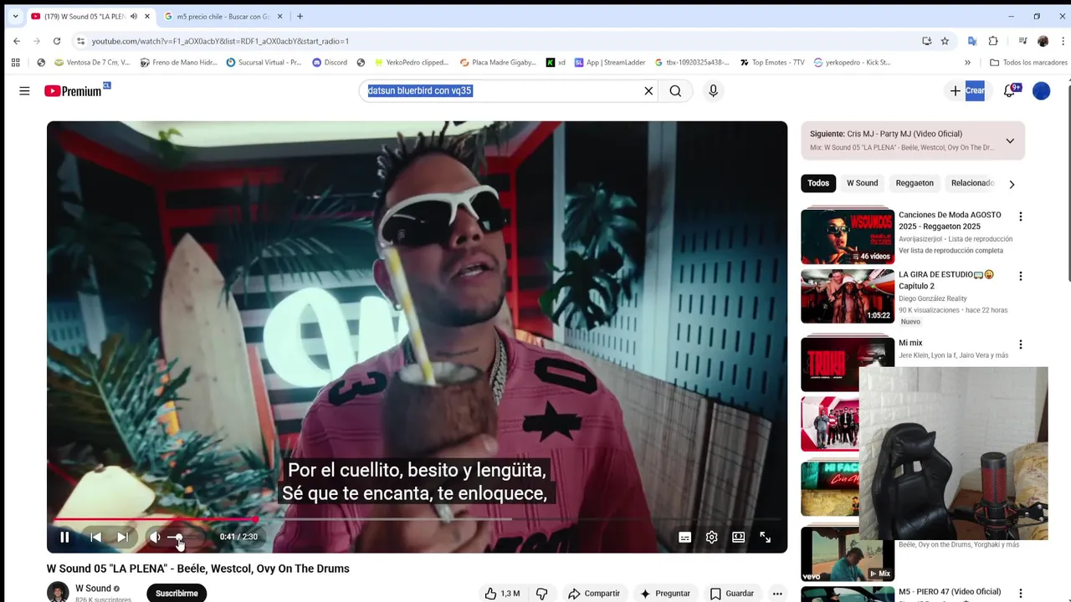The width and height of the screenshot is (1071, 602).
Task: Open YouTube notifications bell
Action: [1010, 91]
